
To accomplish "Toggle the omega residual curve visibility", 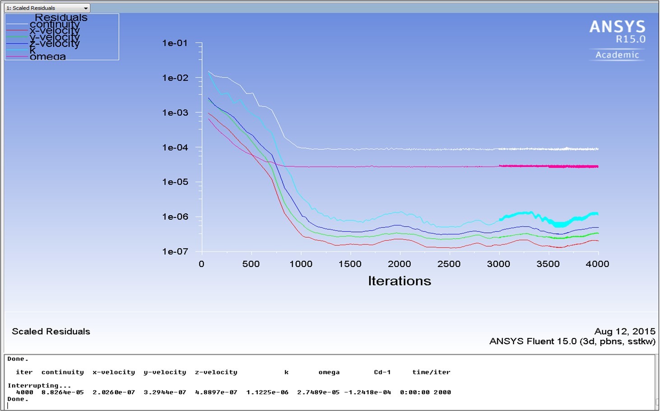I will point(47,56).
